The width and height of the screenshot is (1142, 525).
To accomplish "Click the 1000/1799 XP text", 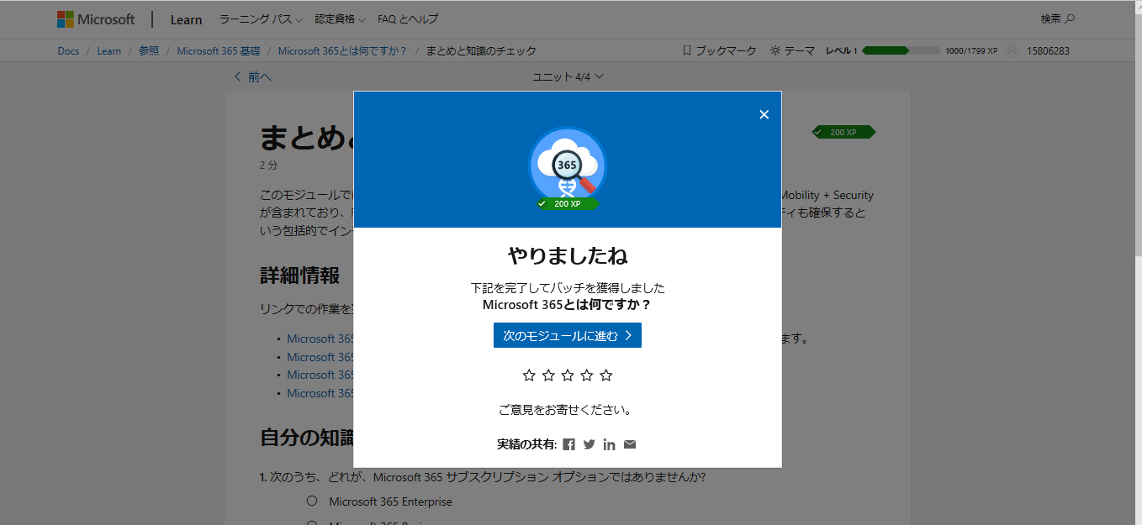I will [971, 51].
